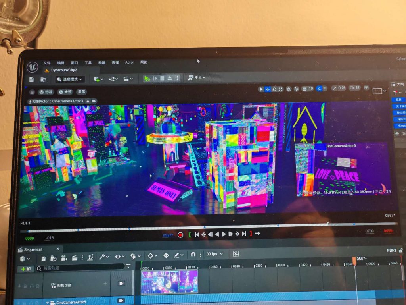Toggle rotation snap set to 5 degrees
Viewport: 406px width, 305px height.
319,89
